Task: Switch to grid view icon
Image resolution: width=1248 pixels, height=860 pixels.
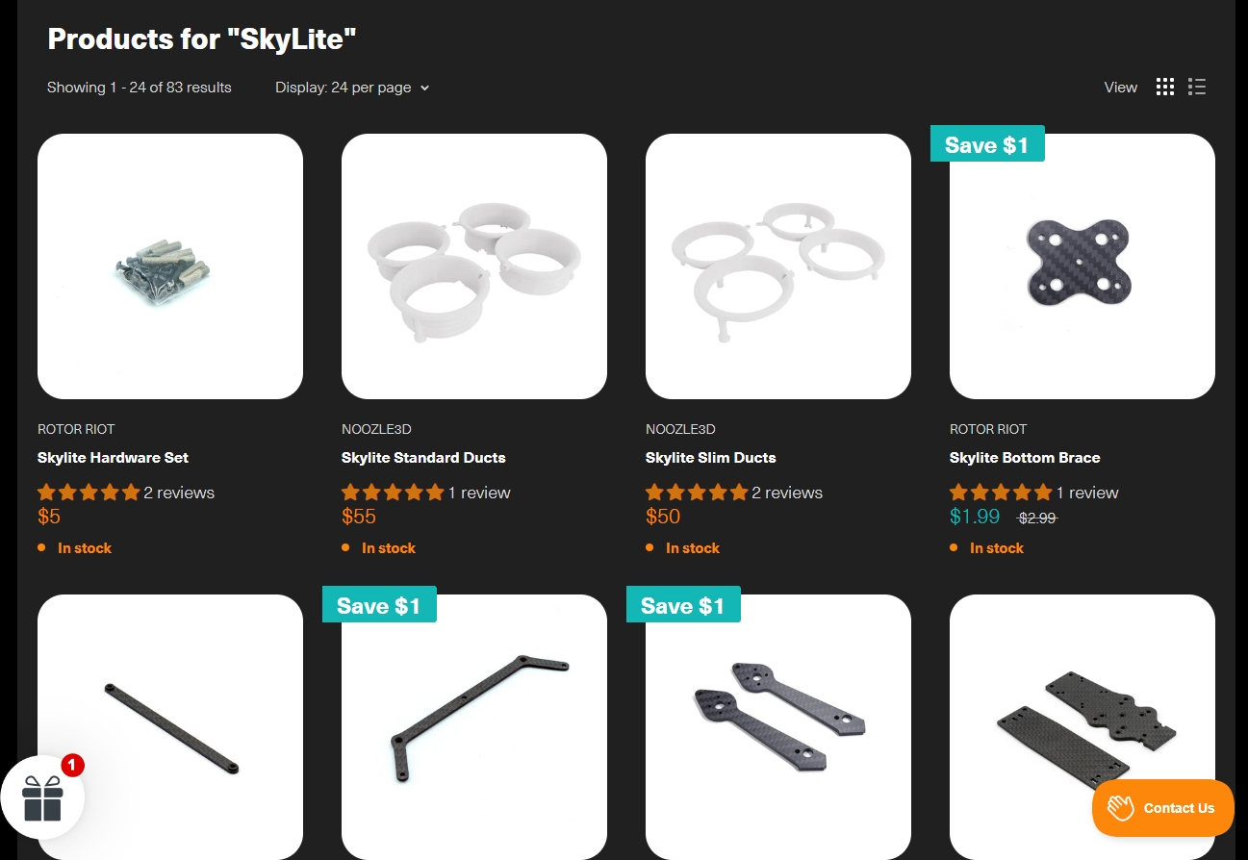Action: tap(1165, 88)
